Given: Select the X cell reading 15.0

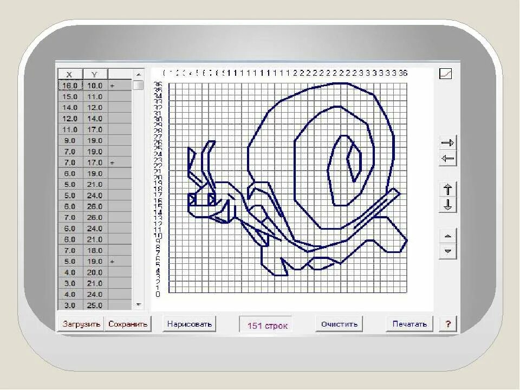Looking at the screenshot, I should pyautogui.click(x=70, y=96).
